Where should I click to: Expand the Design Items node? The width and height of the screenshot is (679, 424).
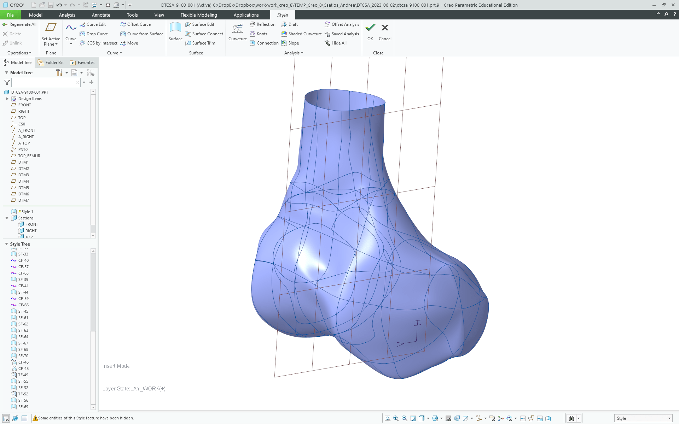click(7, 99)
